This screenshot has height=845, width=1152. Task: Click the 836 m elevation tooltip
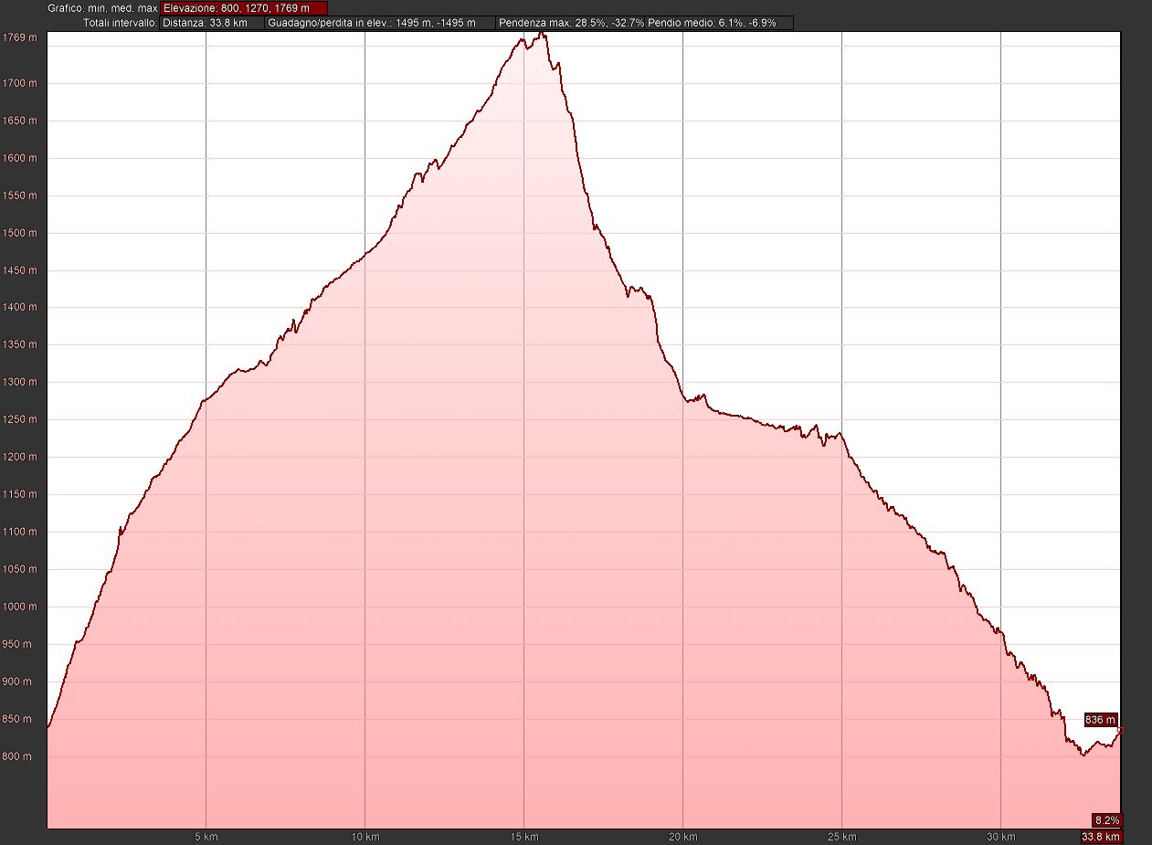(1100, 720)
